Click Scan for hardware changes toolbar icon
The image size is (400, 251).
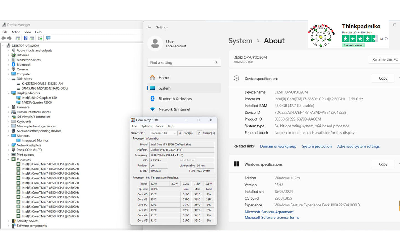(x=48, y=38)
